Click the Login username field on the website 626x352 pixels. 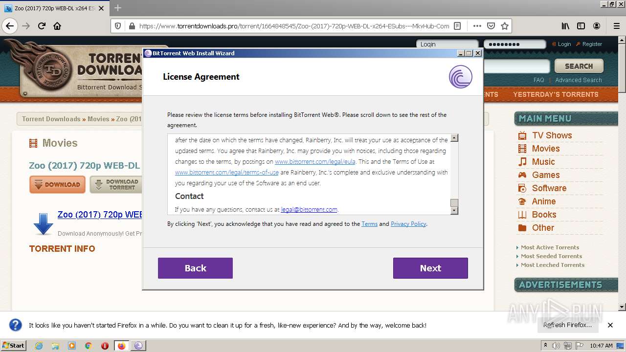click(447, 44)
